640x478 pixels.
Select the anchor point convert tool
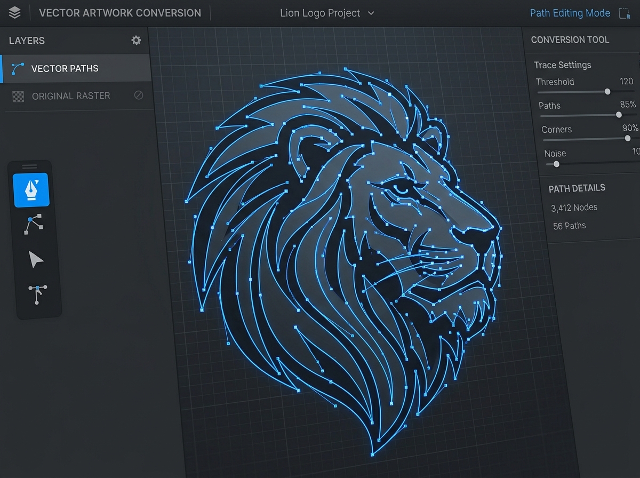pos(37,294)
